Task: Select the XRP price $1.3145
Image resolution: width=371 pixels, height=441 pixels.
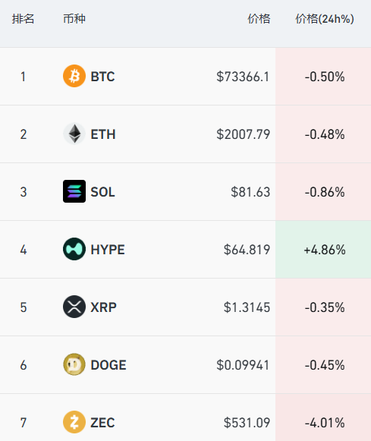Action: point(247,307)
